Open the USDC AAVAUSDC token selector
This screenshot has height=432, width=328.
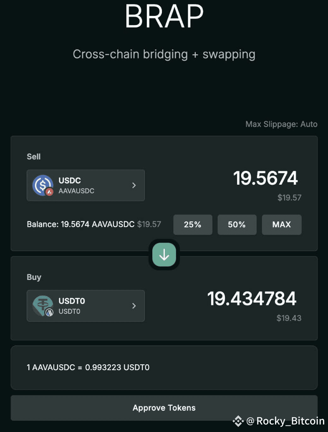[86, 186]
